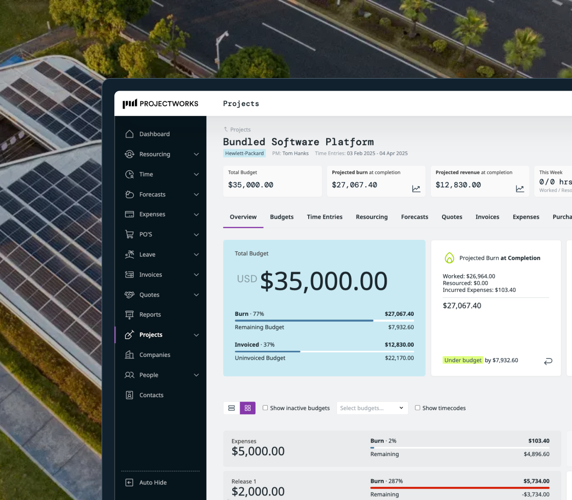Switch to grid view of budgets
572x500 pixels.
tap(247, 408)
